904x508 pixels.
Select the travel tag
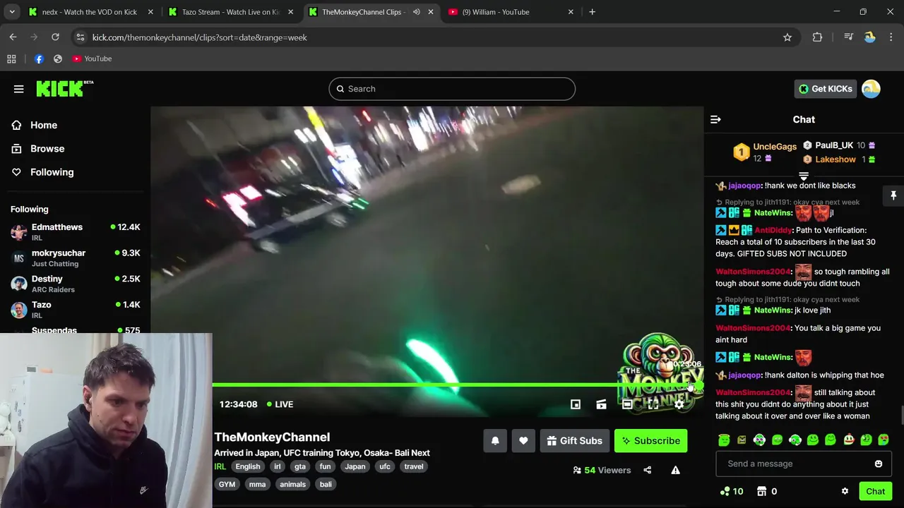(414, 466)
